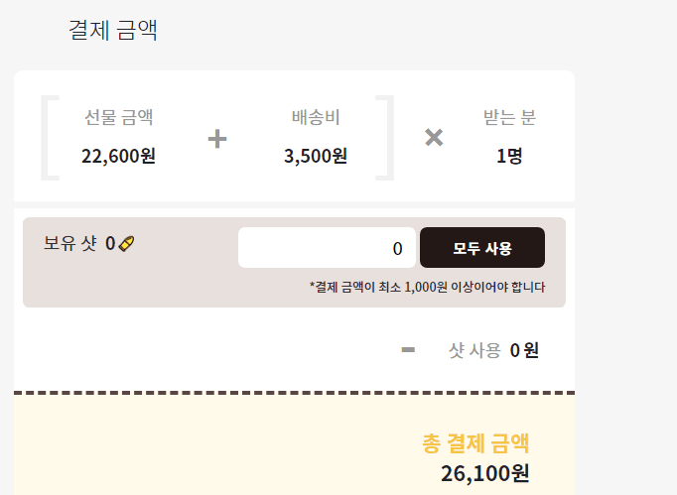This screenshot has width=677, height=495.
Task: Click the gray minus sign icon
Action: (x=408, y=349)
